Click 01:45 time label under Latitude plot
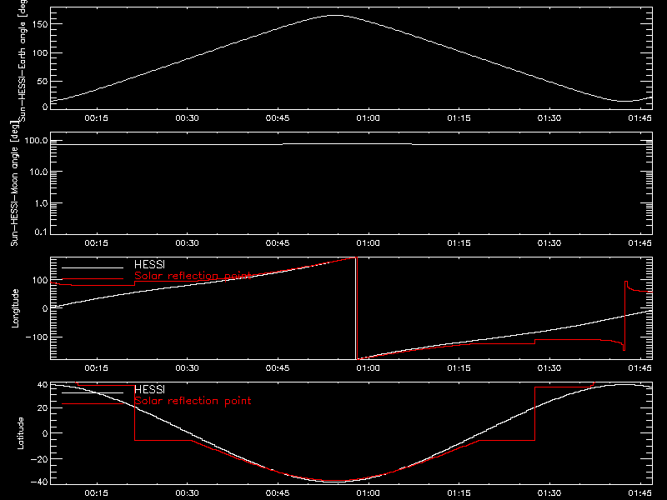Screen dimensions: 667x500 pyautogui.click(x=639, y=493)
